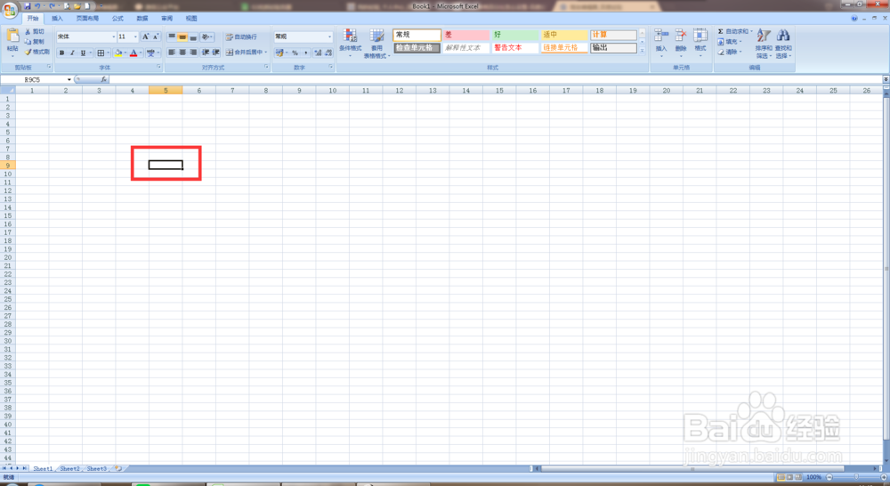
Task: Click the Clear (清除) button
Action: 730,52
